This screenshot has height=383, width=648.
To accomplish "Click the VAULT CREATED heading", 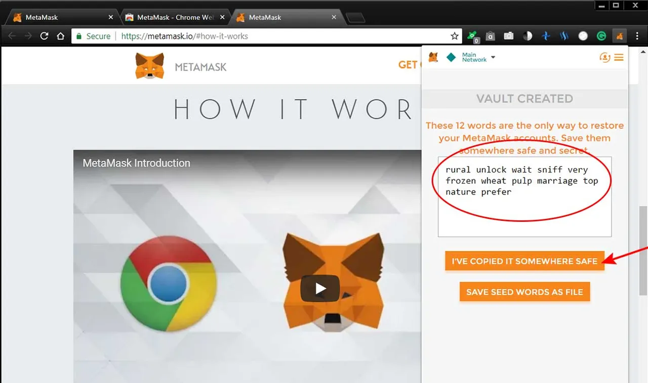I will click(524, 99).
